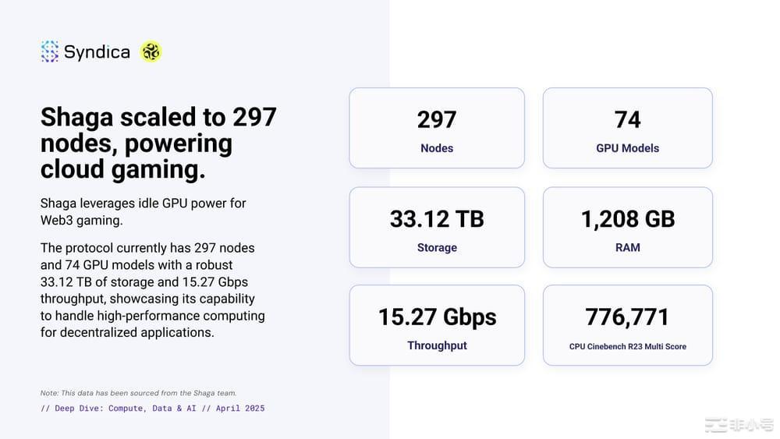This screenshot has height=439, width=780.
Task: Click the "Shaga scaled to 297 nodes" headline
Action: pos(158,143)
